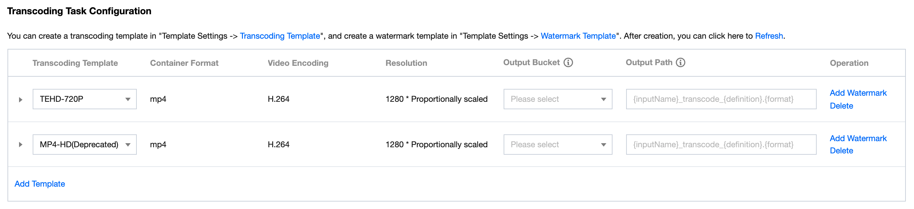Add Watermark to the TEHD-720P row

(858, 93)
